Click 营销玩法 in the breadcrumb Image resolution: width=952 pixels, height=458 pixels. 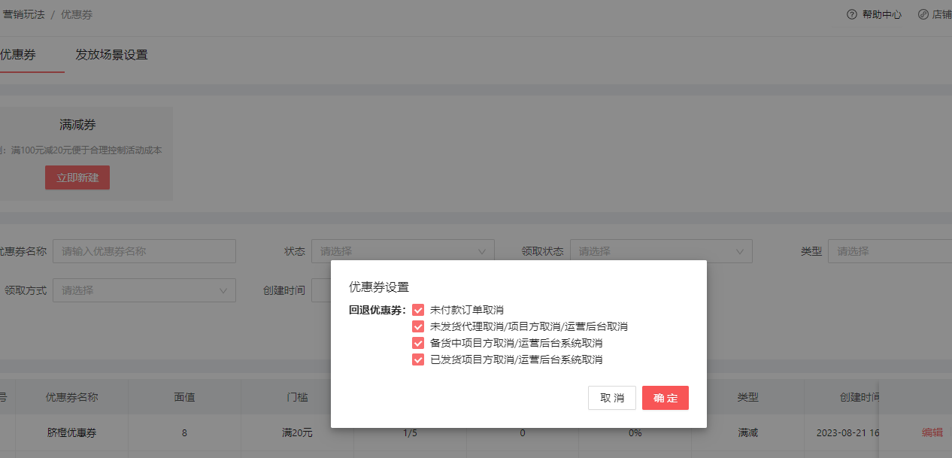pyautogui.click(x=23, y=14)
